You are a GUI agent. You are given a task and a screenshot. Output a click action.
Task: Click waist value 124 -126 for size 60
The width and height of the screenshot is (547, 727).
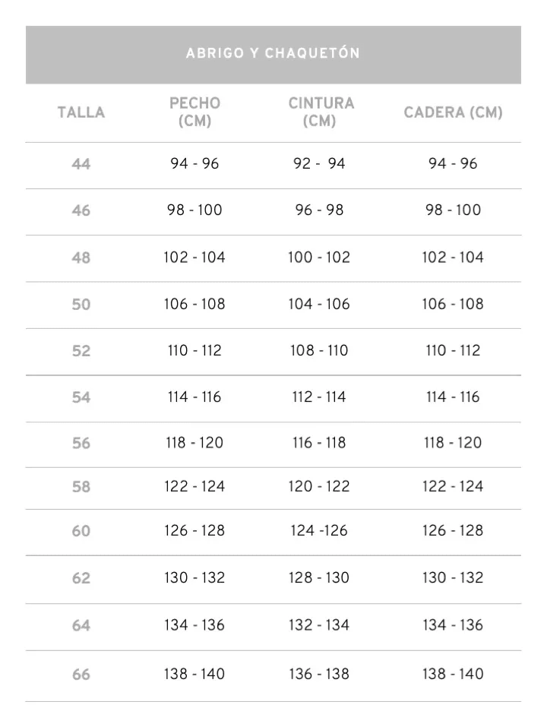pyautogui.click(x=319, y=531)
